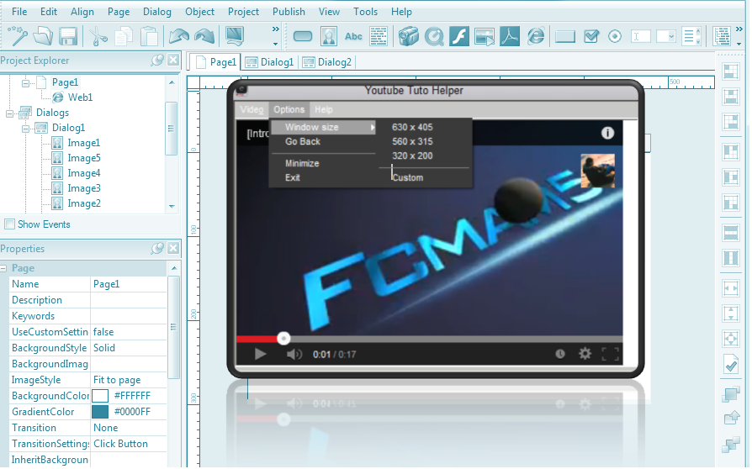Insert a Web browser object
This screenshot has height=469, width=752.
point(535,36)
